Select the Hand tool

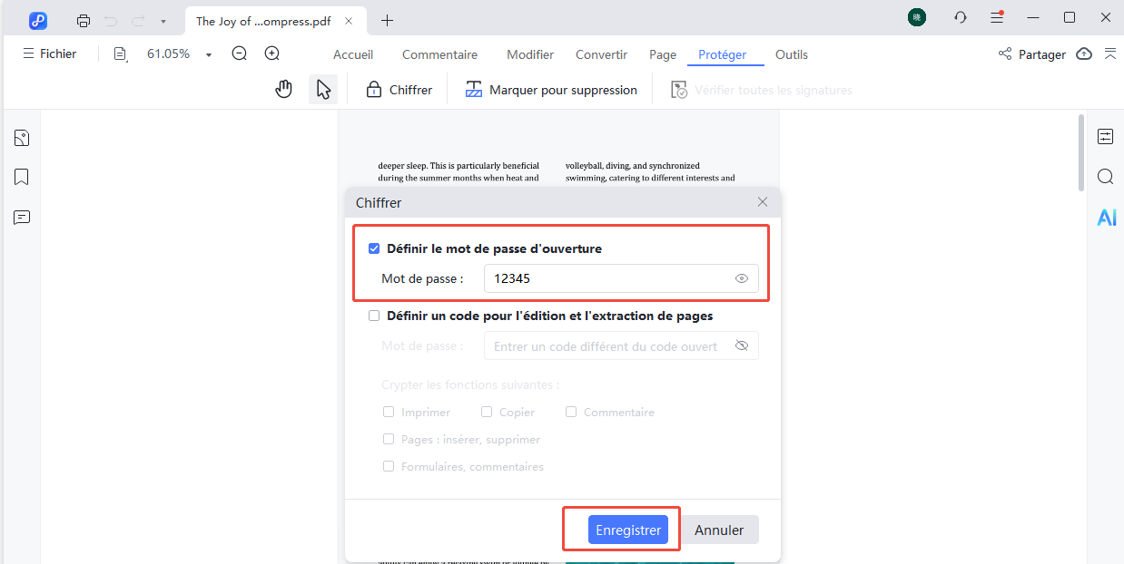[283, 88]
